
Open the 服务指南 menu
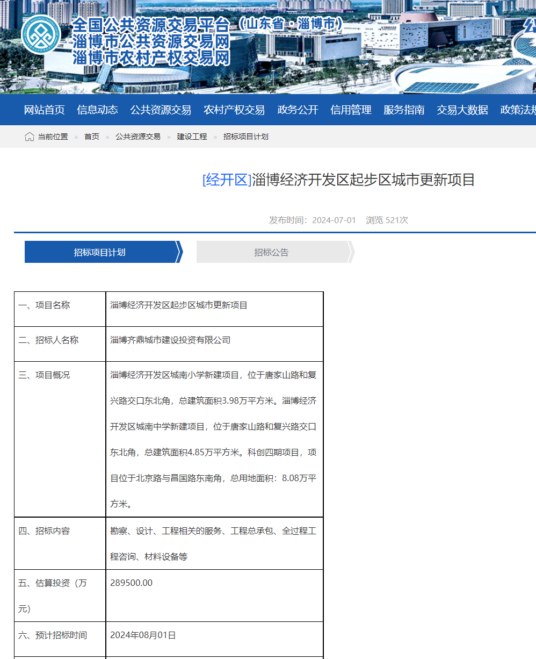pos(403,110)
